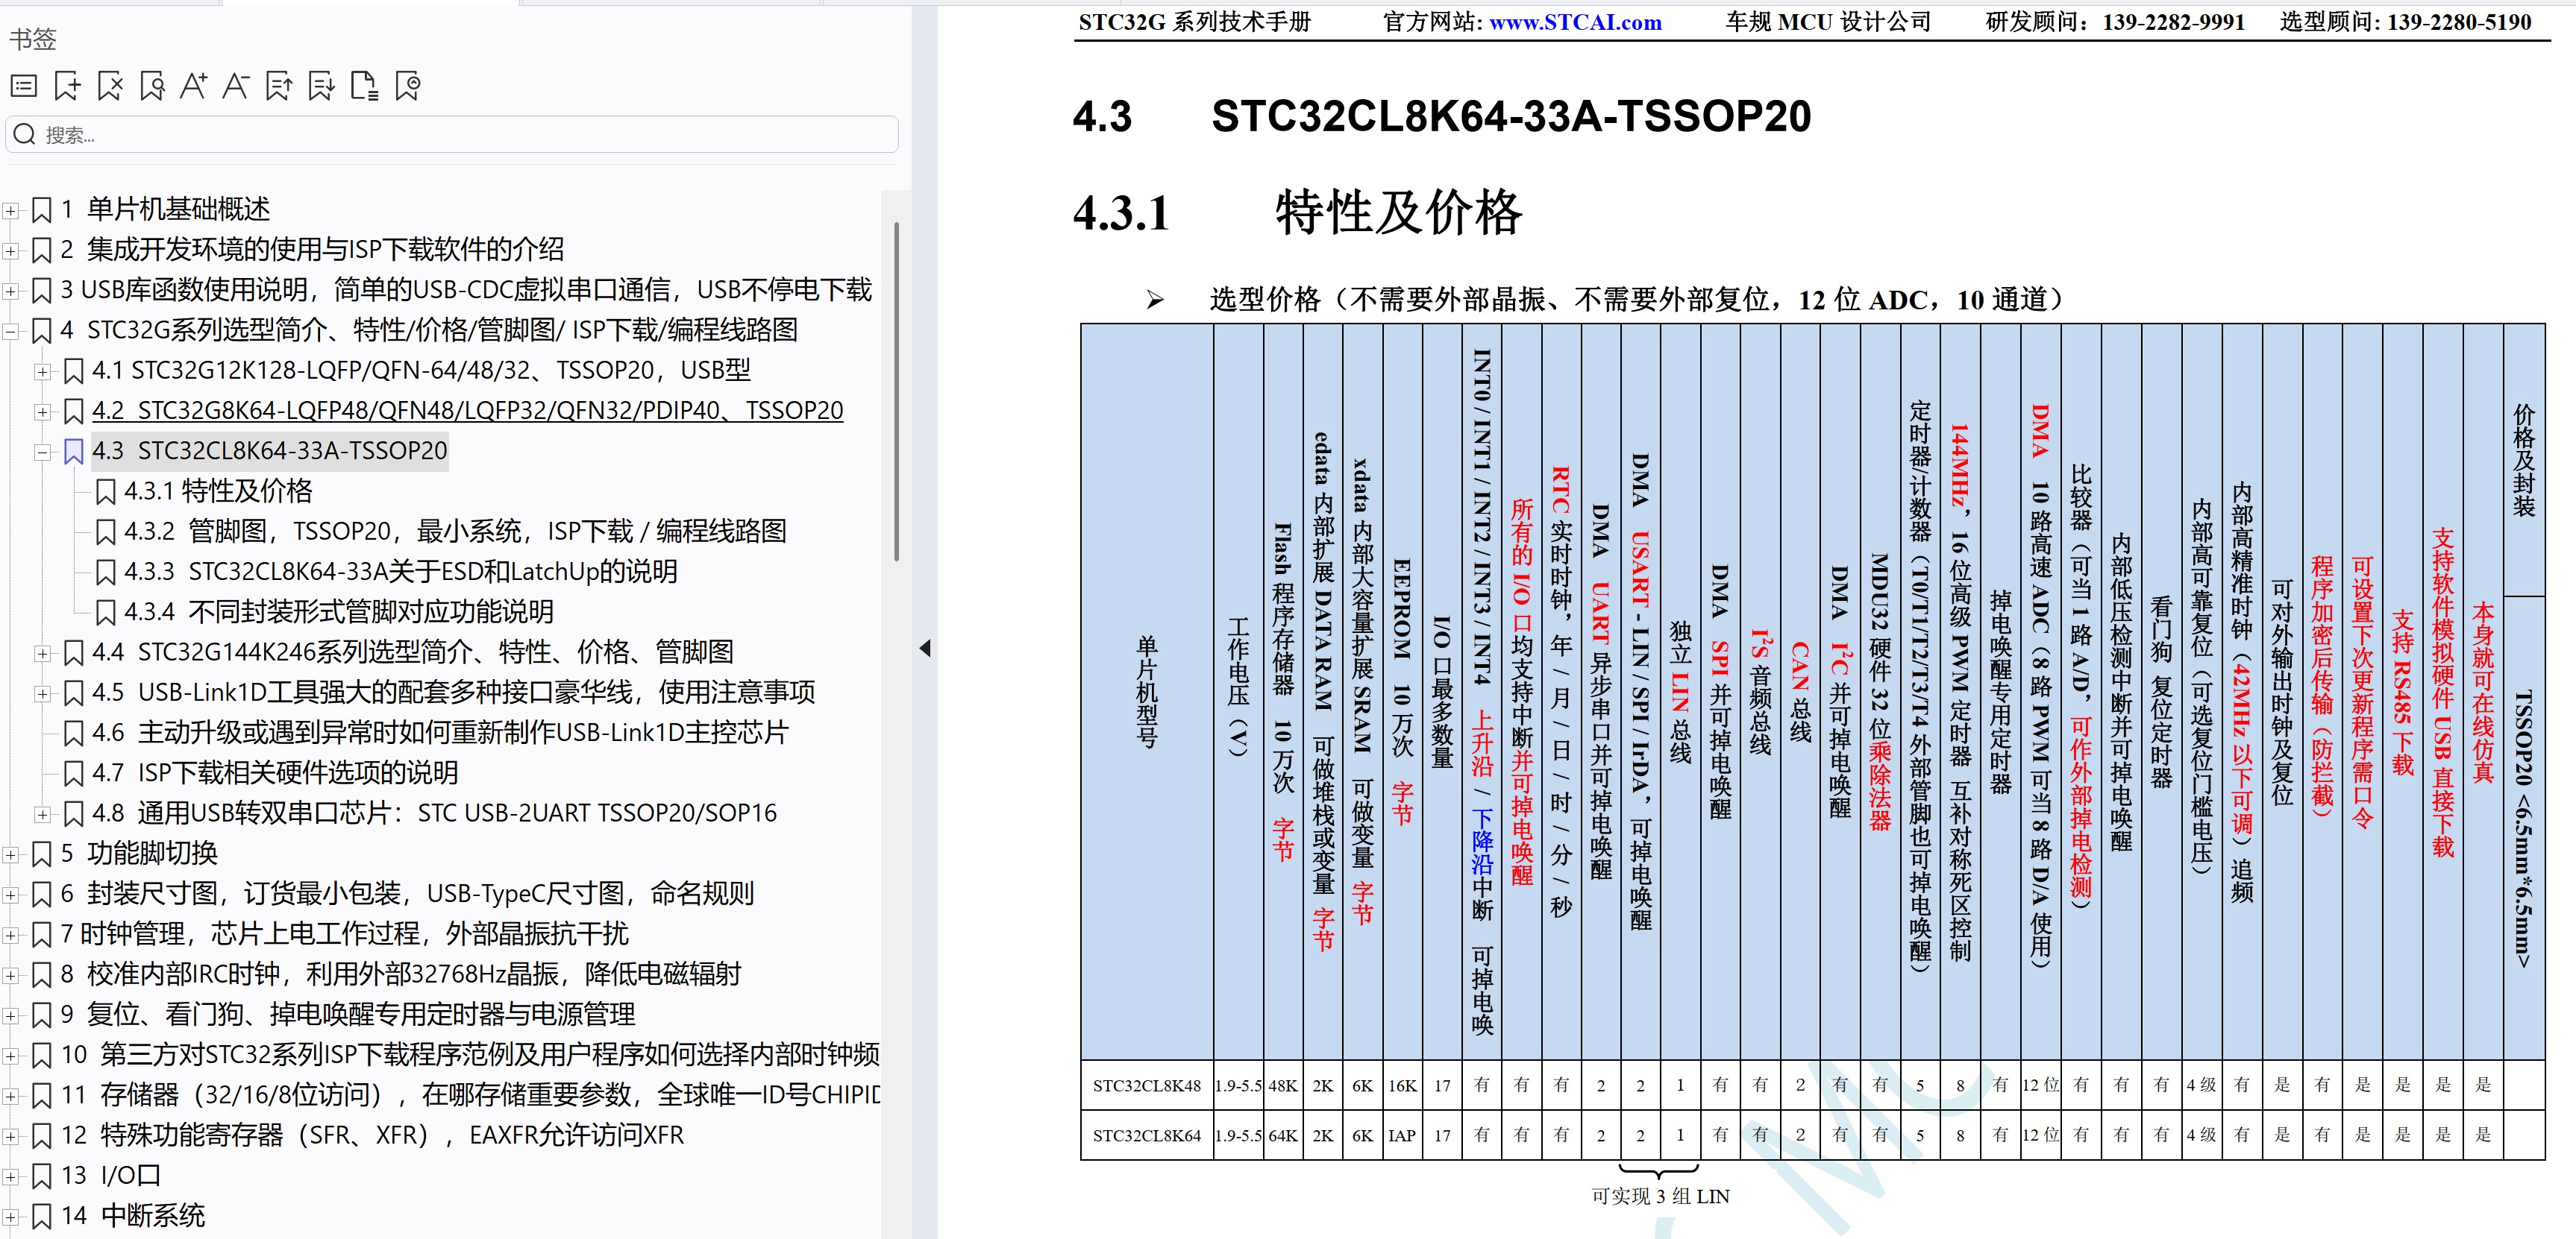Open bookmark 4.7 ISP下载相关硬件选项的说明
Viewport: 2576px width, 1239px height.
[275, 772]
